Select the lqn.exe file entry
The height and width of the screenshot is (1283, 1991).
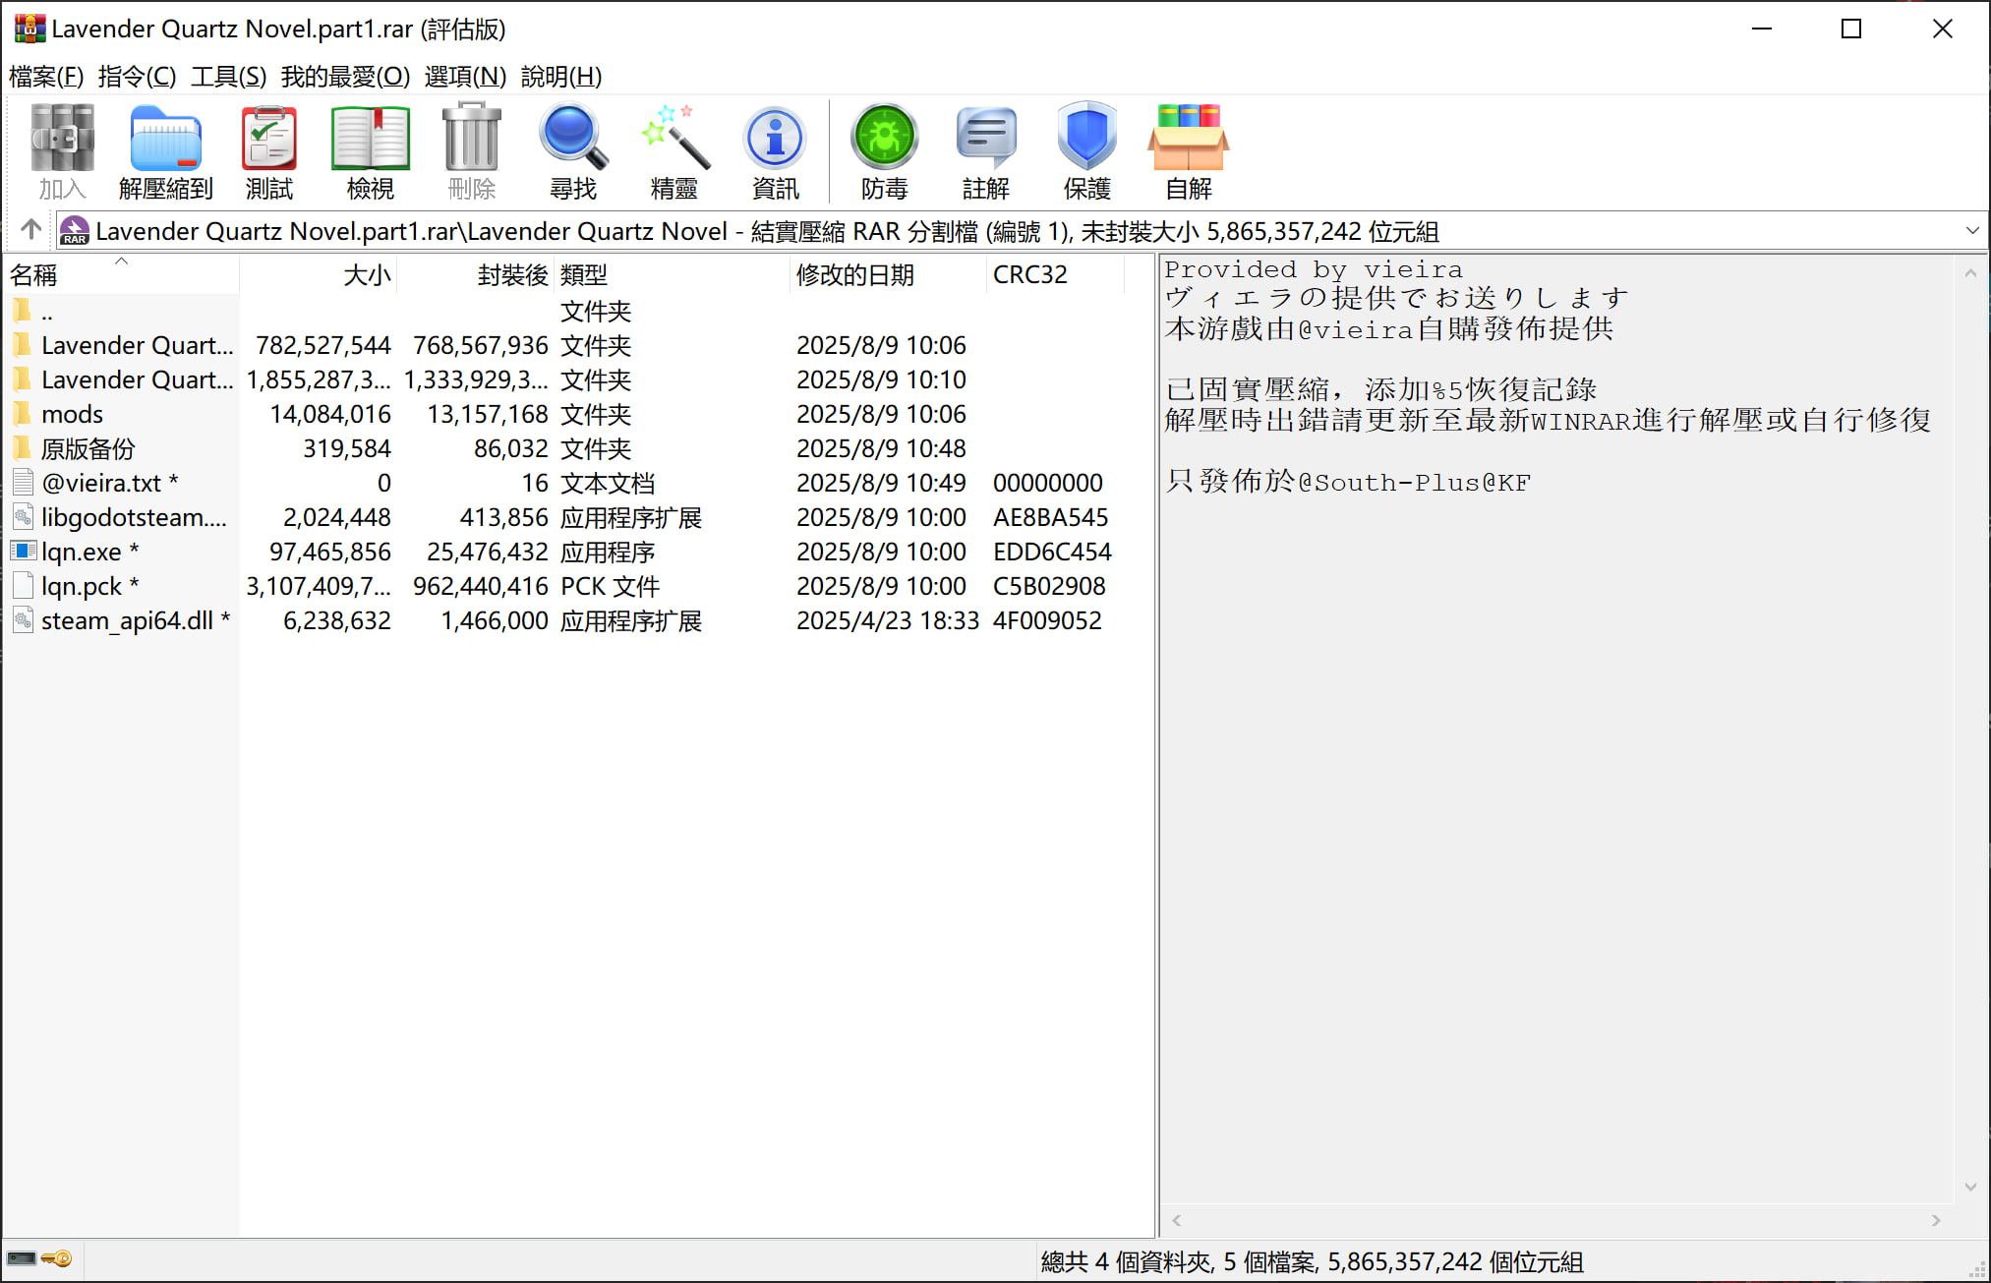(81, 552)
